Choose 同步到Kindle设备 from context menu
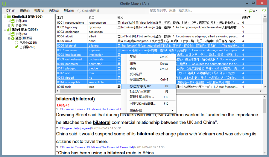The width and height of the screenshot is (269, 157). tap(149, 104)
